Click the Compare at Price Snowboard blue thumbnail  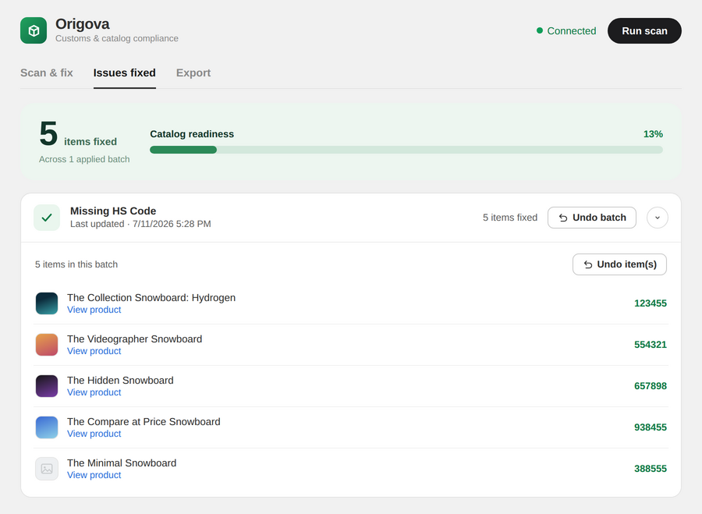(47, 427)
